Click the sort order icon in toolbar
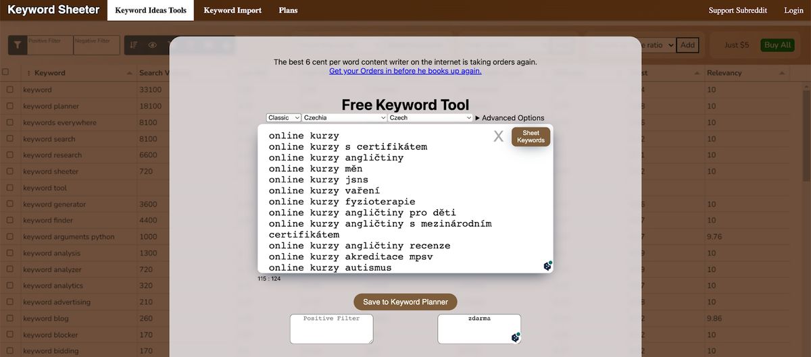The image size is (811, 357). click(134, 45)
